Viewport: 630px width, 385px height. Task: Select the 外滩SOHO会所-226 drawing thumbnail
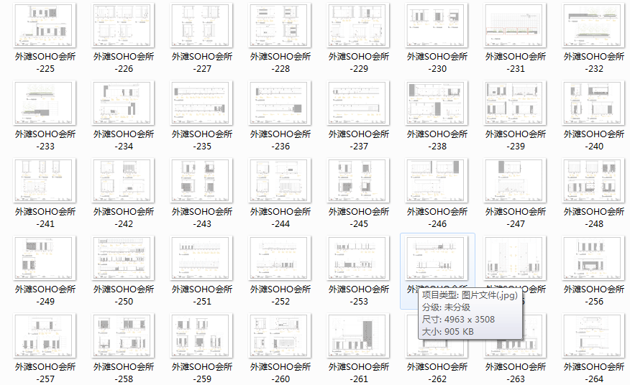pyautogui.click(x=124, y=25)
